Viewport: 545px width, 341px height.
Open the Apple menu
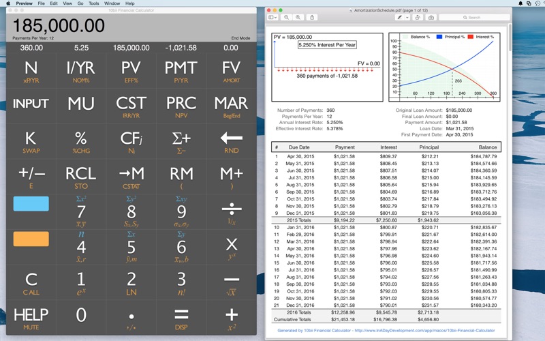tap(8, 3)
